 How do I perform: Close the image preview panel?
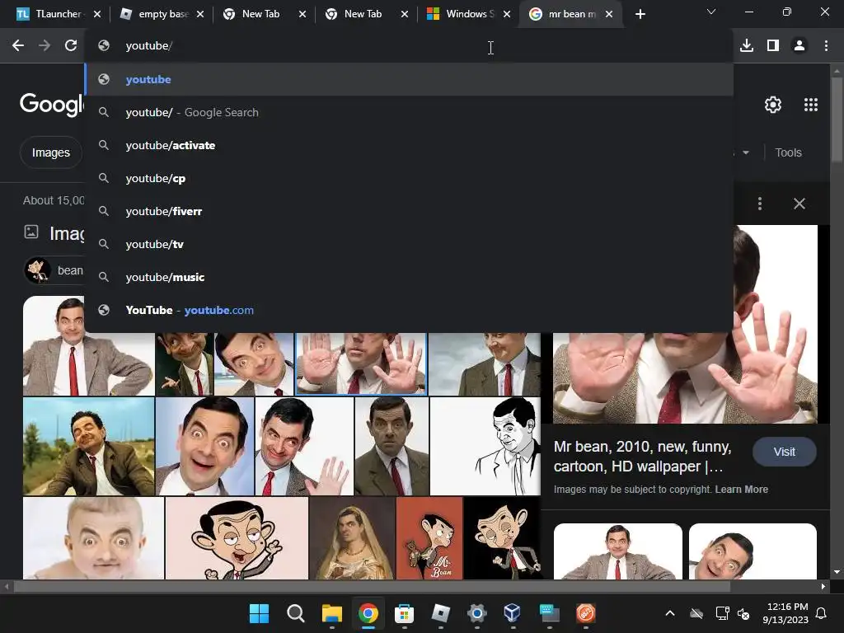coord(799,204)
